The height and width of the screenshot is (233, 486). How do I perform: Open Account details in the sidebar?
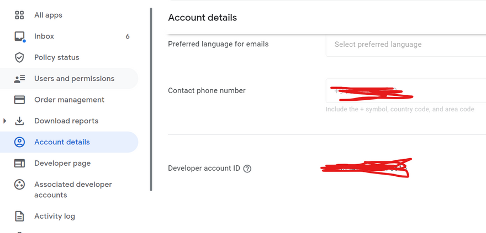[x=62, y=142]
